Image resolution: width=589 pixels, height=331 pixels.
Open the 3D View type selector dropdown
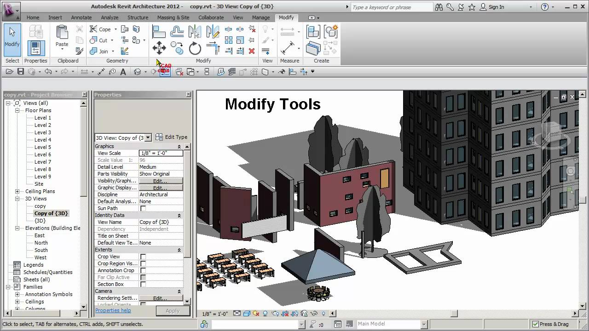[x=148, y=137]
